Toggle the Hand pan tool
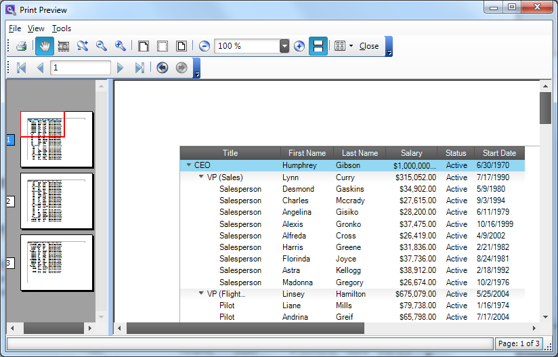Screen dimensions: 558x357 click(45, 46)
